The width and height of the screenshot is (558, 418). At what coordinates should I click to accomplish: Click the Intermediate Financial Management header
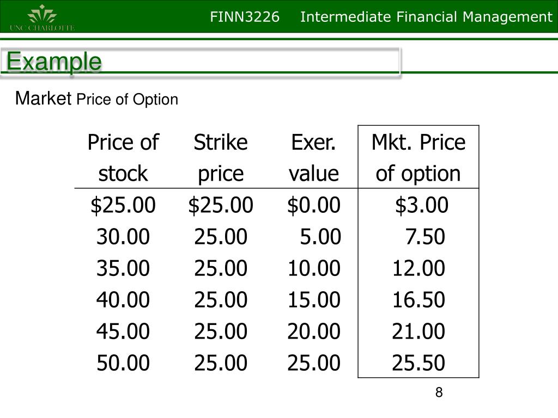(426, 17)
